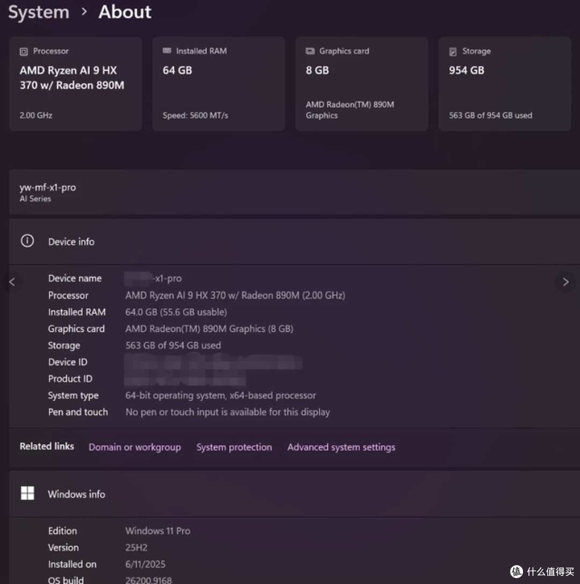Screen dimensions: 580x584
Task: Click AMD Radeon(TM) 890M Graphics (8 GB) value
Action: click(x=209, y=329)
